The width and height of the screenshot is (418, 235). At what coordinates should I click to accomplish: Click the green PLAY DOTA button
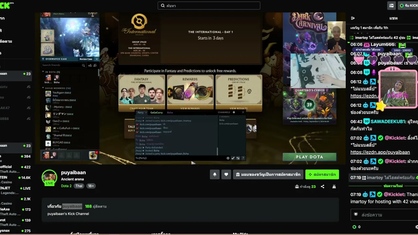pos(309,157)
